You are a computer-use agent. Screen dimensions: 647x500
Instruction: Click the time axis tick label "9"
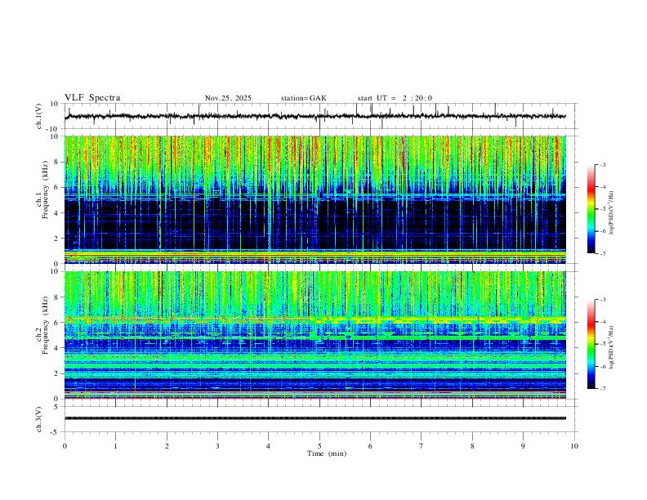coord(523,446)
